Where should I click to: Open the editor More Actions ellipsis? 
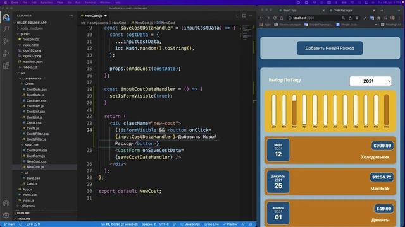251,15
